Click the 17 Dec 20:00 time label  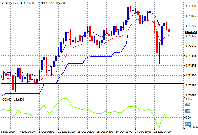(143, 132)
